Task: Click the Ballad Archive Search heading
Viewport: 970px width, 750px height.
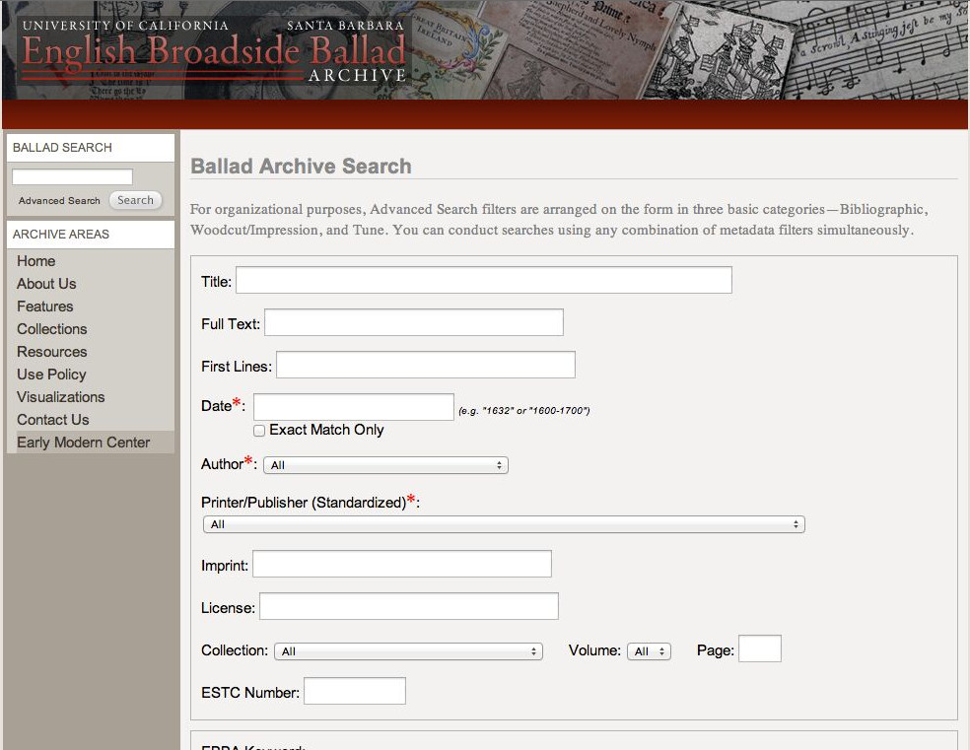Action: pyautogui.click(x=301, y=166)
